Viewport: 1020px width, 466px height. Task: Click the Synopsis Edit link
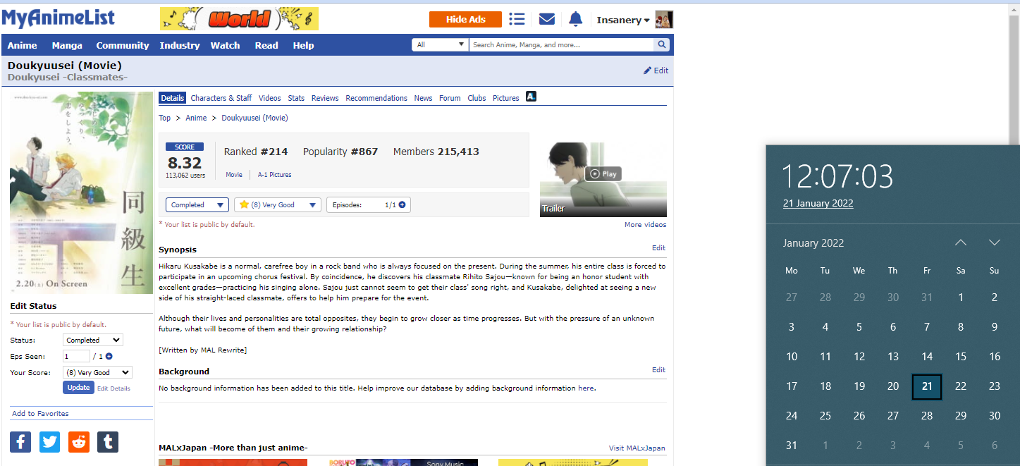(658, 248)
